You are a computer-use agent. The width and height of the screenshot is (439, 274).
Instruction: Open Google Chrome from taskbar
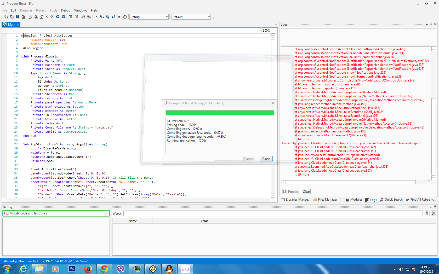pos(104,269)
